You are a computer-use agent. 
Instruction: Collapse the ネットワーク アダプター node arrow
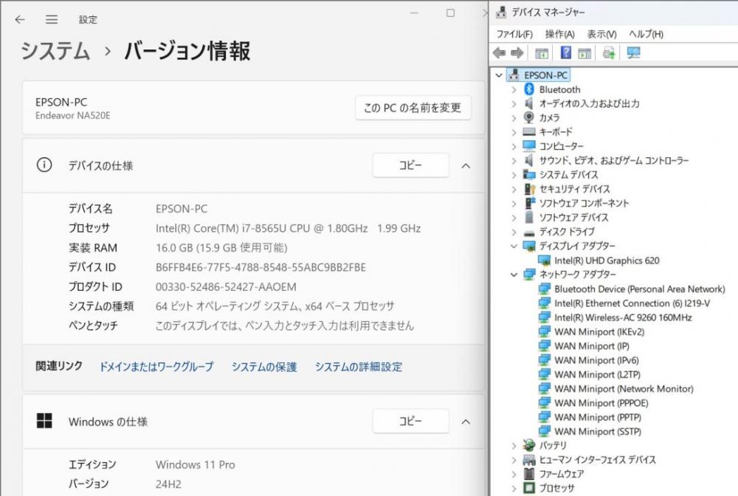514,275
